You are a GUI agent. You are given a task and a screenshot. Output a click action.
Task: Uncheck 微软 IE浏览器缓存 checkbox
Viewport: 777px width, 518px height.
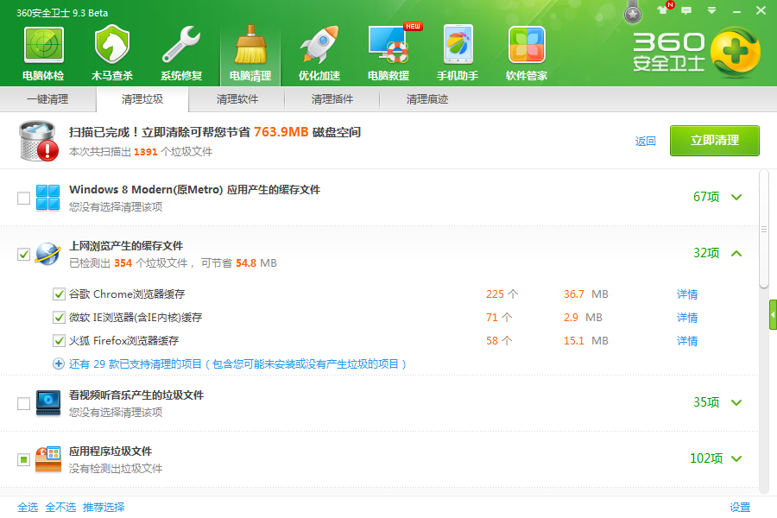point(59,317)
